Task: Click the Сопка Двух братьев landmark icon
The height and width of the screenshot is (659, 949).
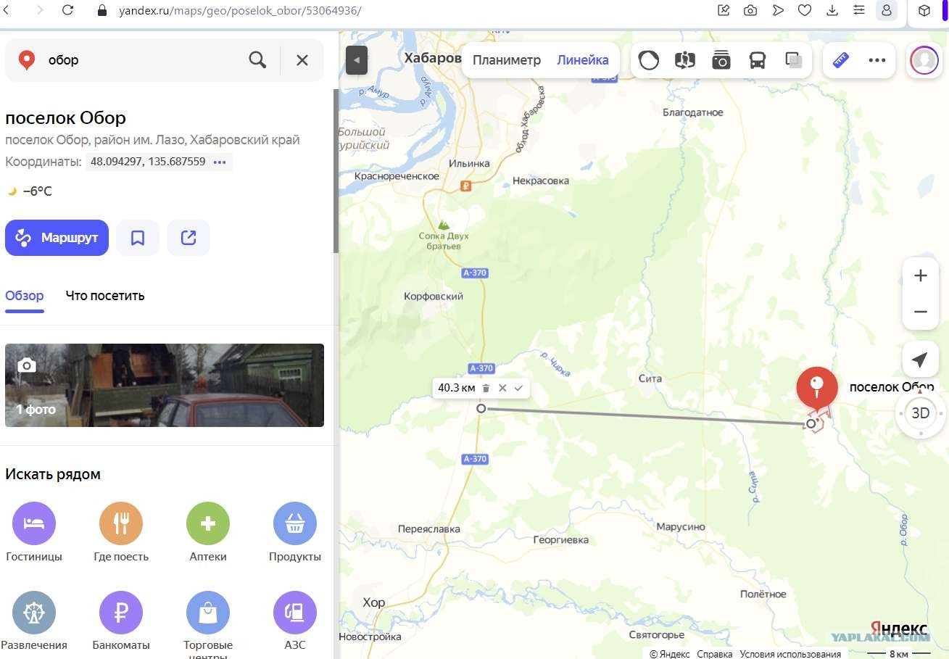Action: point(442,225)
